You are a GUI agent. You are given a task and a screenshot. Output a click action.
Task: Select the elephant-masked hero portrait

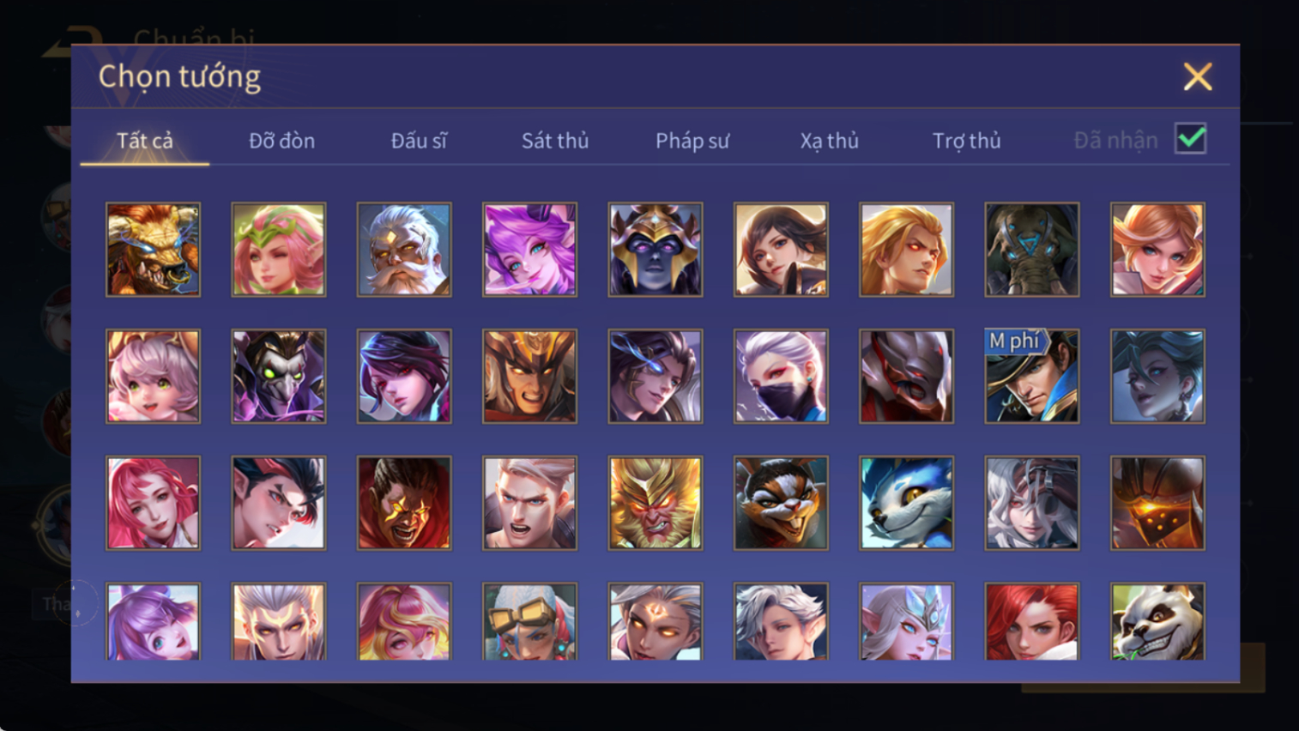1032,250
